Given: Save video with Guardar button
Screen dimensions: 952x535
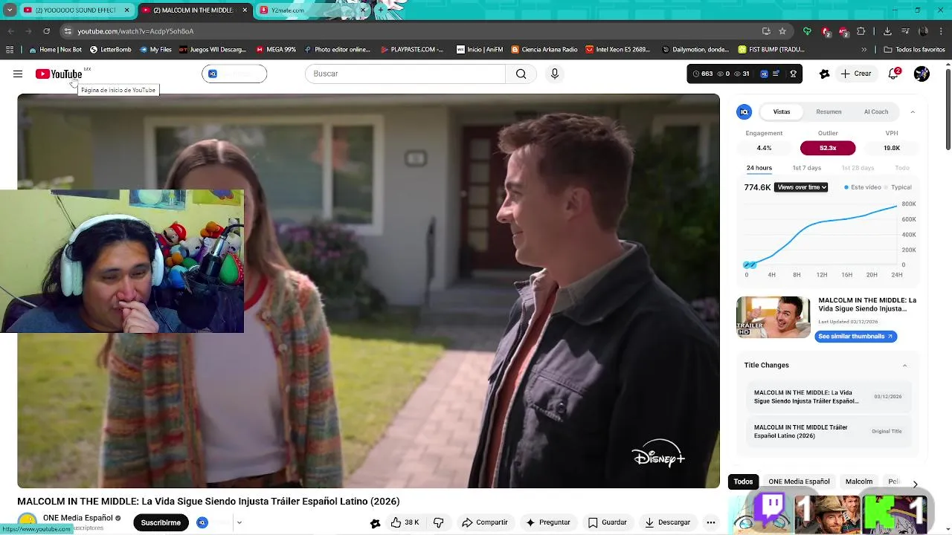Looking at the screenshot, I should click(608, 522).
